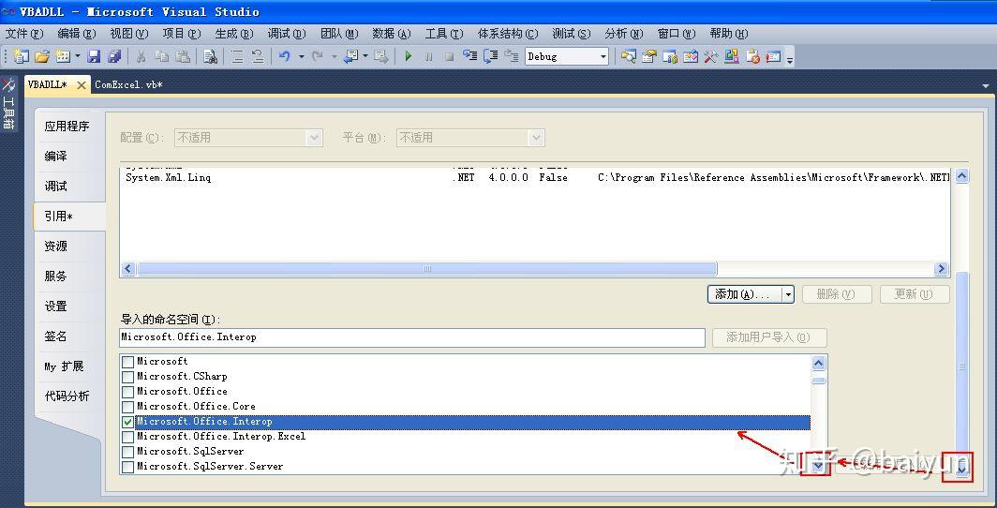Open Solution Explorer via magnifier window icon

(628, 56)
